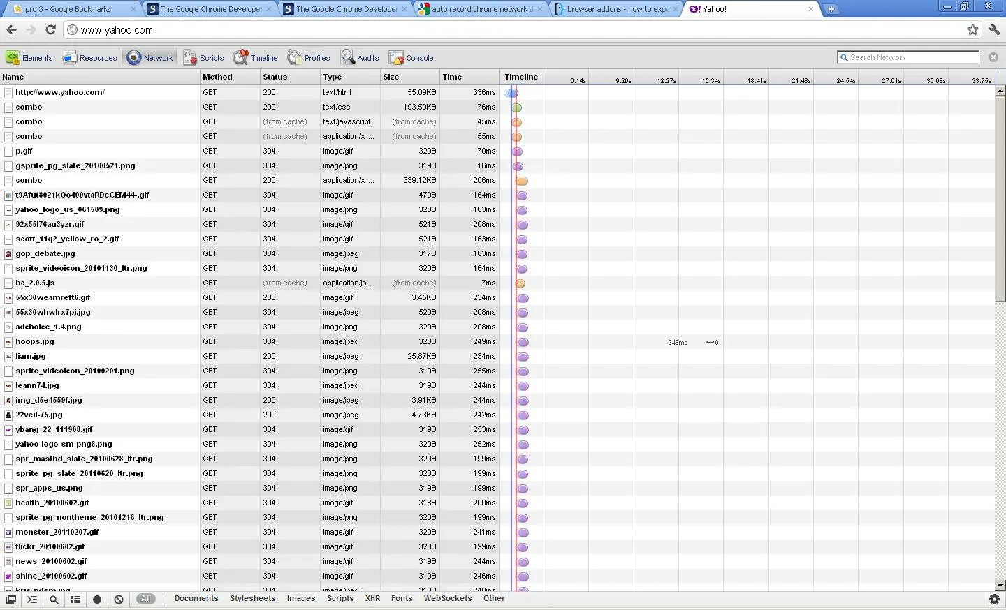The image size is (1006, 610).
Task: Filter network list by Other
Action: (x=494, y=599)
